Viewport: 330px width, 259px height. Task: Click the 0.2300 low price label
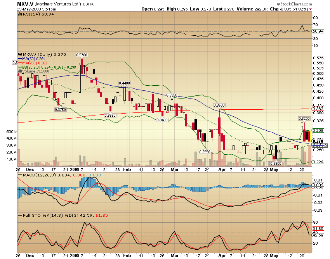[x=275, y=164]
